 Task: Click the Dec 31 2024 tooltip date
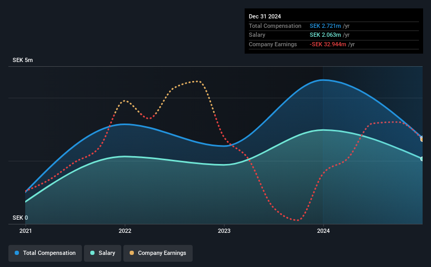(265, 16)
